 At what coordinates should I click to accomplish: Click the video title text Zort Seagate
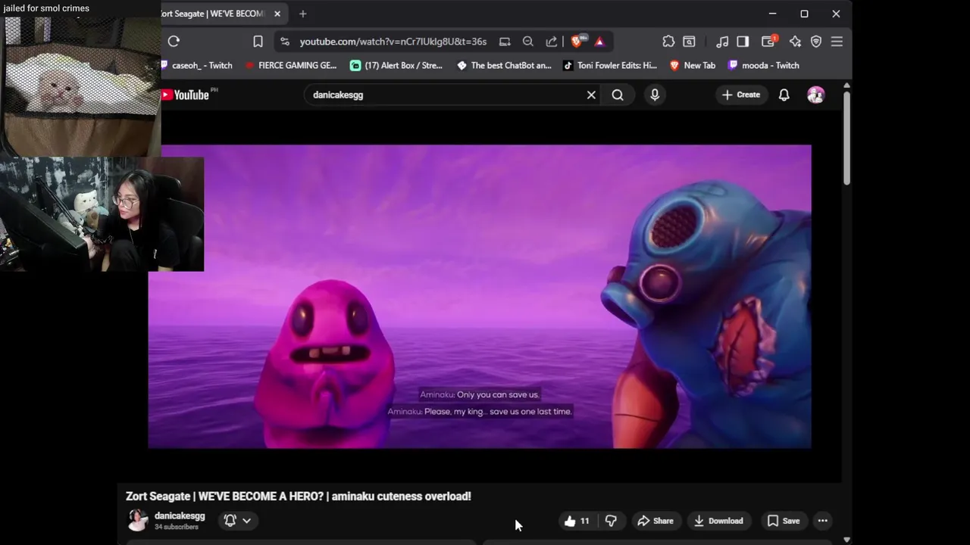[x=299, y=497]
